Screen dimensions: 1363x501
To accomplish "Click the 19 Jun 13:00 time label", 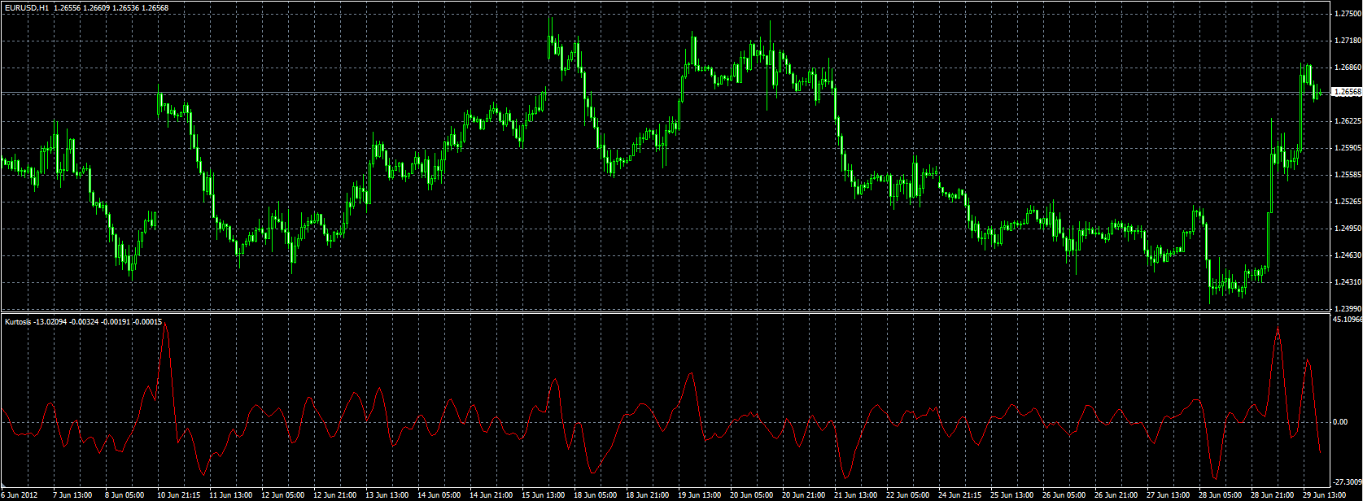I will (x=699, y=494).
